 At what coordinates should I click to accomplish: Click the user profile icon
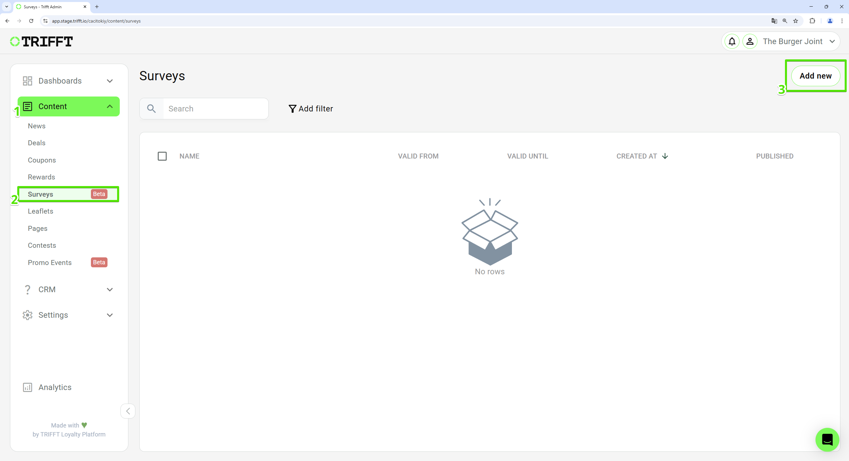pos(749,41)
